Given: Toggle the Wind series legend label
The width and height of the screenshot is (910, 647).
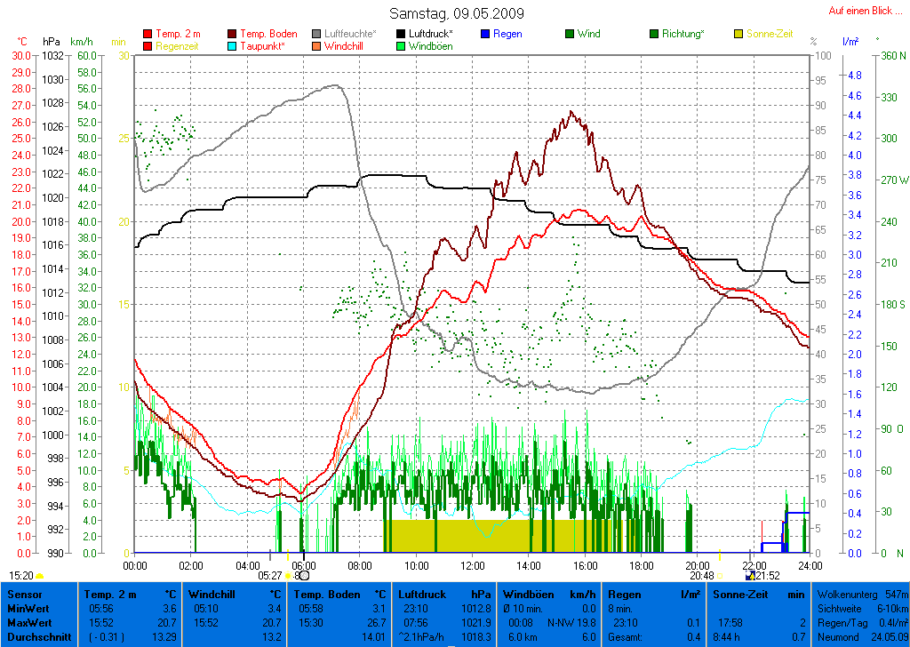Looking at the screenshot, I should (588, 35).
